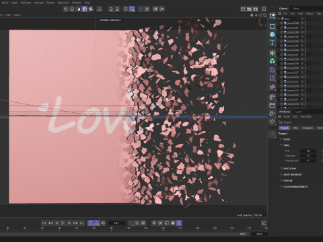The image size is (323, 242).
Task: Select the Text spline tool with T icon
Action: click(x=272, y=42)
